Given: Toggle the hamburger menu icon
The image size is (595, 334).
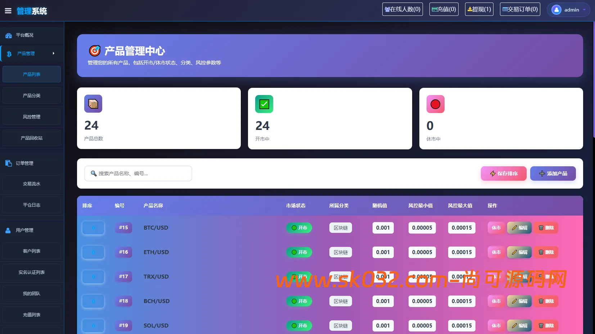Looking at the screenshot, I should pyautogui.click(x=8, y=11).
